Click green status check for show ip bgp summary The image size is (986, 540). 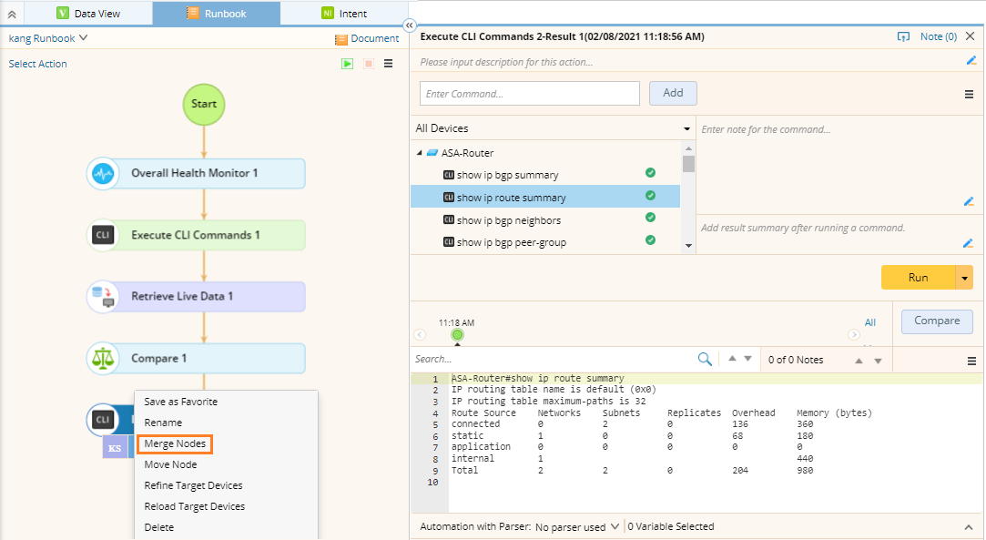click(x=650, y=173)
